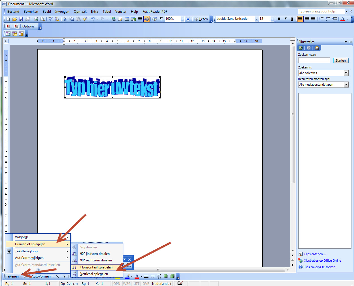The image size is (354, 286).
Task: Choose 'Horizontaal spiegelen' from the submenu
Action: point(96,267)
